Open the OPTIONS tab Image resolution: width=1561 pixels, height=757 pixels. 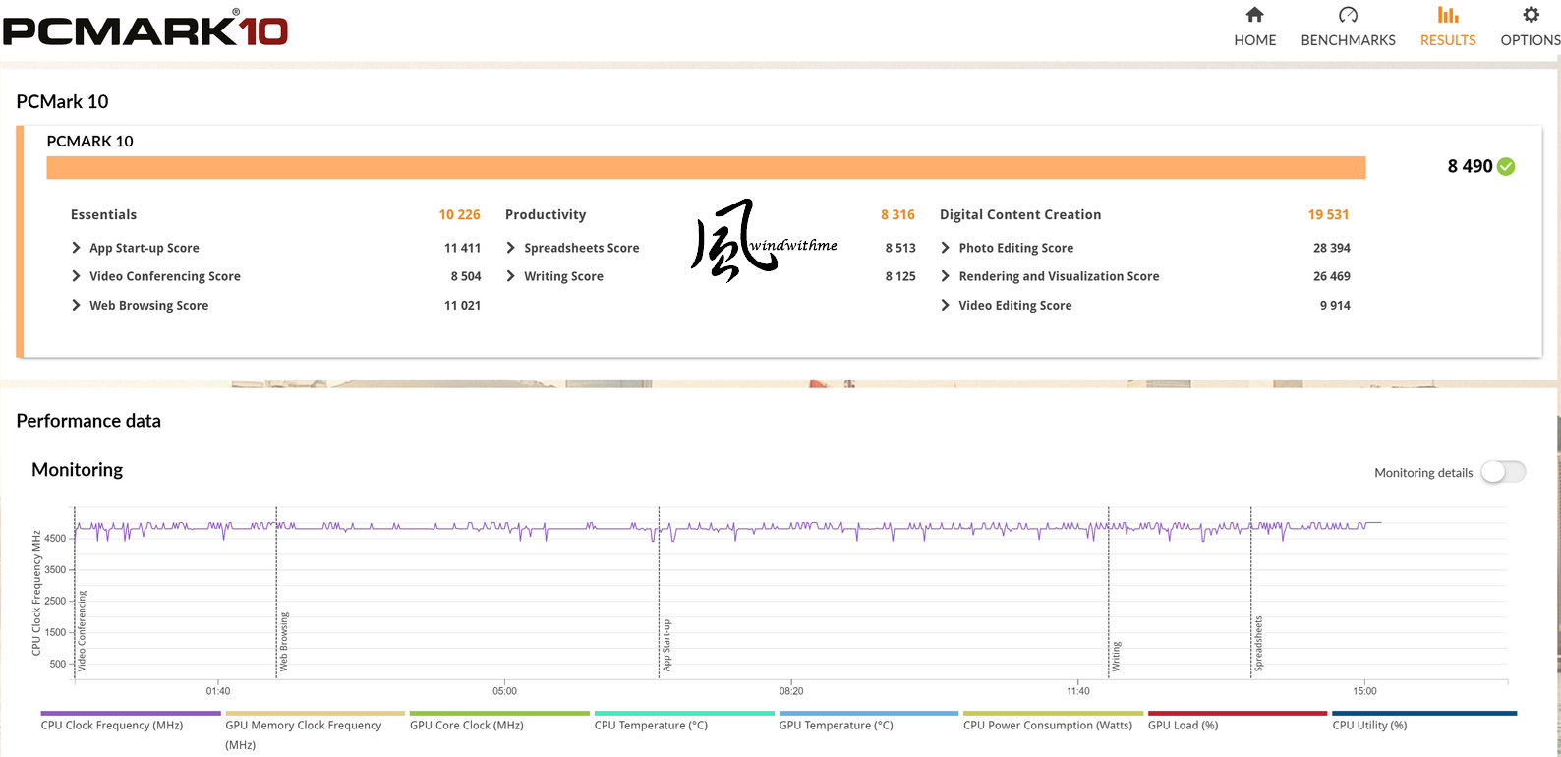[x=1531, y=40]
